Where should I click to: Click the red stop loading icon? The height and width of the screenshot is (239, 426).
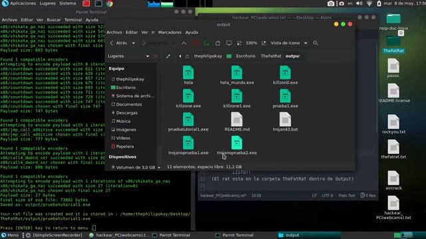coord(195,43)
